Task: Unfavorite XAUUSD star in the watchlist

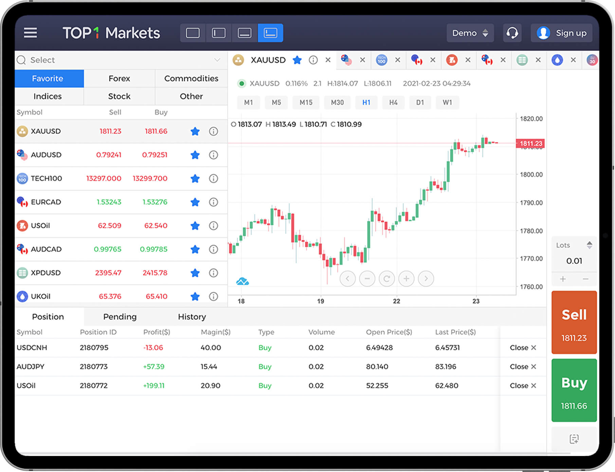Action: tap(195, 131)
